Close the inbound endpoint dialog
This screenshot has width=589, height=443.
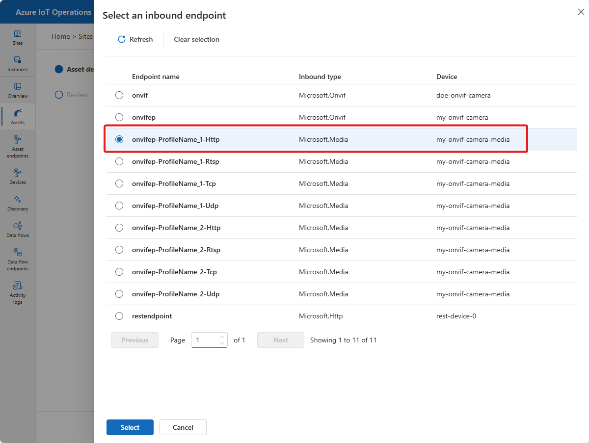pyautogui.click(x=581, y=12)
